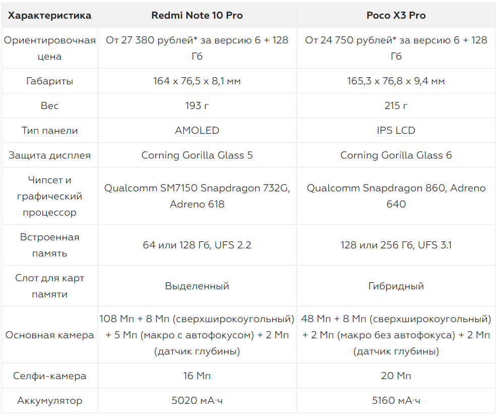Select the IPS LCD cell
The image size is (499, 416).
(396, 130)
